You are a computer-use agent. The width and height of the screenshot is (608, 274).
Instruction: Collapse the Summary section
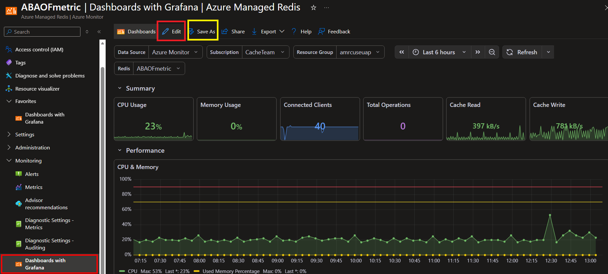pyautogui.click(x=120, y=88)
